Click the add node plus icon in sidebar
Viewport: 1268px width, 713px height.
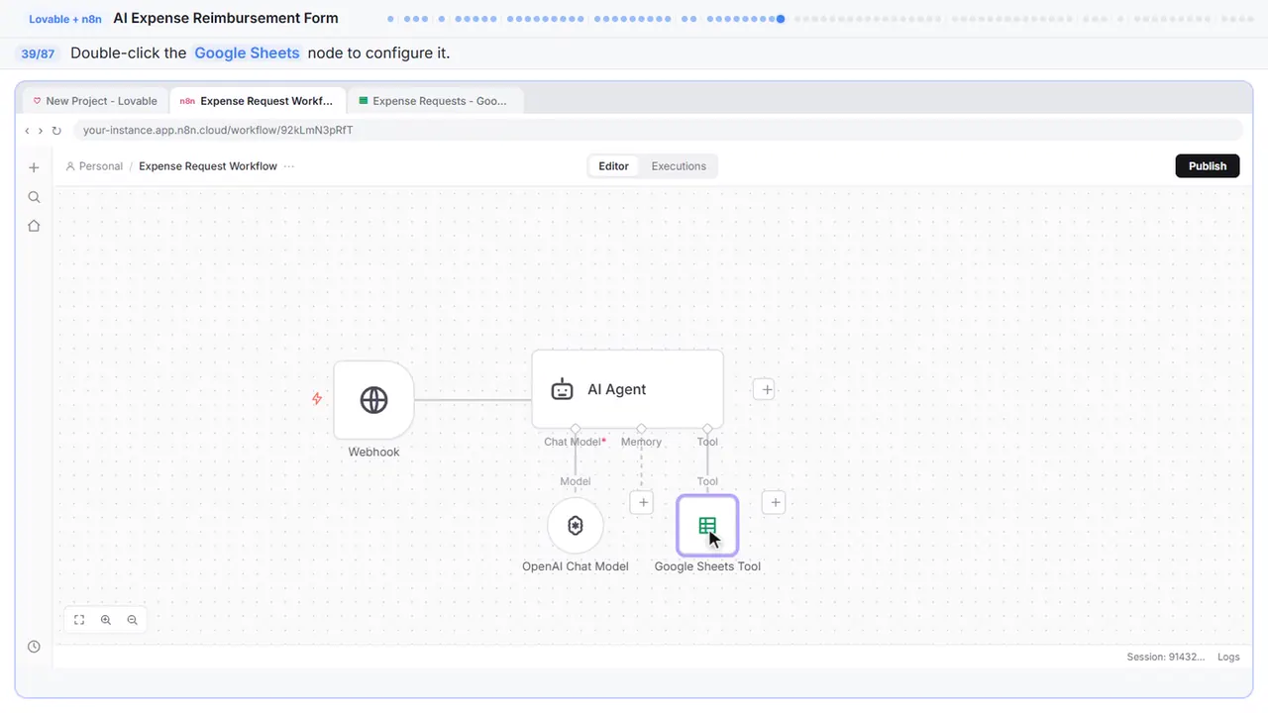(34, 167)
